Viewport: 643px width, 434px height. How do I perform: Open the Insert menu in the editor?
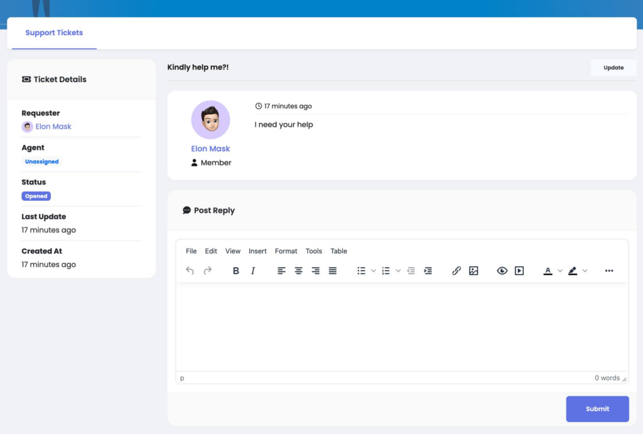click(x=257, y=251)
